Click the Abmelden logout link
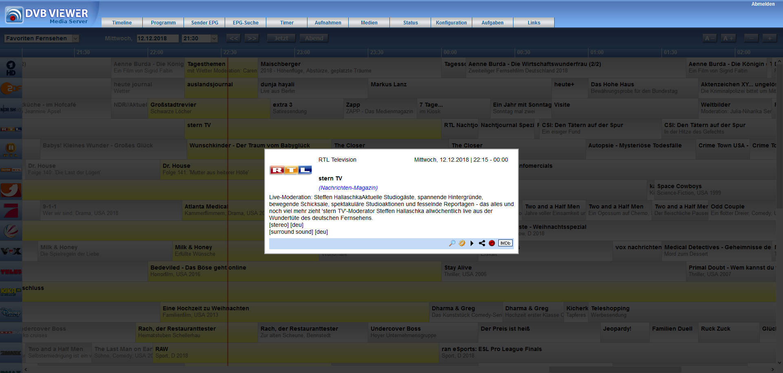This screenshot has width=783, height=373. pos(763,4)
